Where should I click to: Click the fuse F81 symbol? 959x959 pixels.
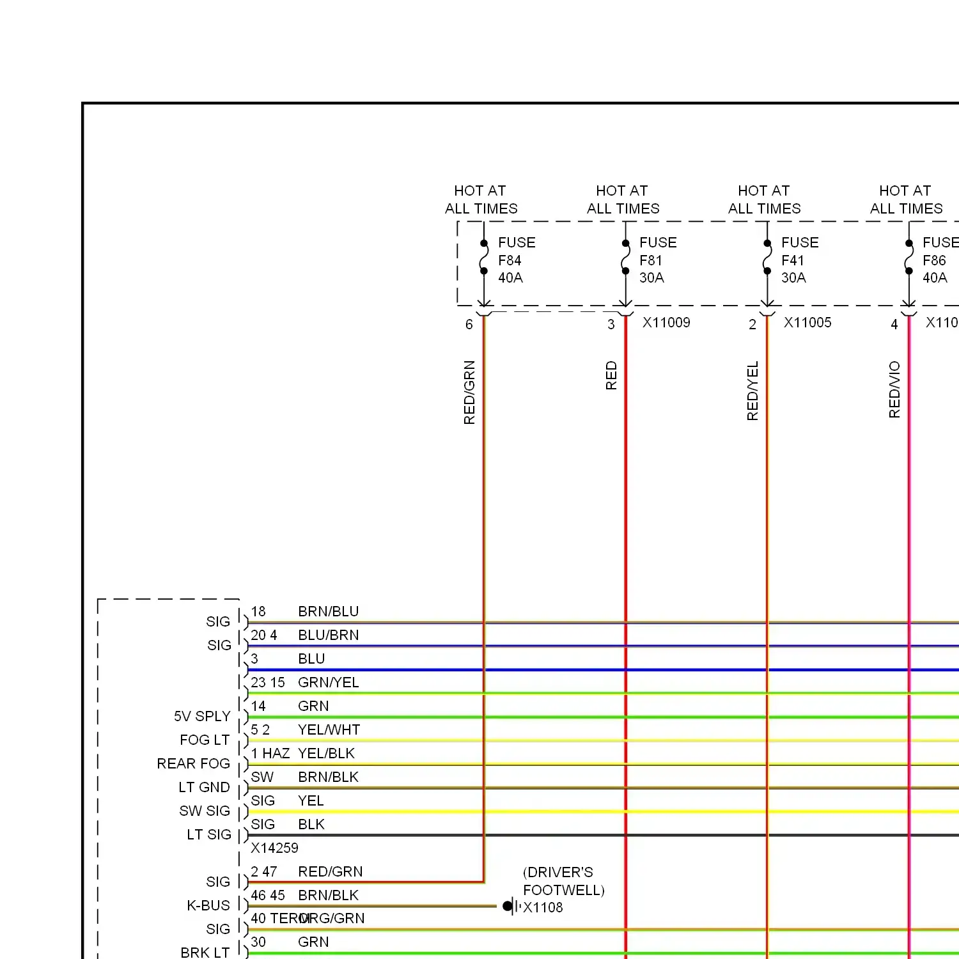pyautogui.click(x=625, y=257)
